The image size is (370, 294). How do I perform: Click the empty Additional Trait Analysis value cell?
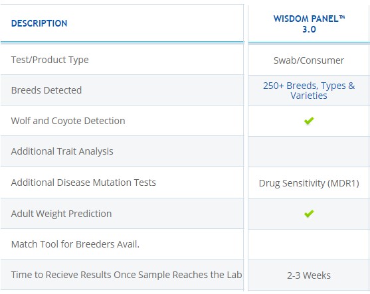309,151
